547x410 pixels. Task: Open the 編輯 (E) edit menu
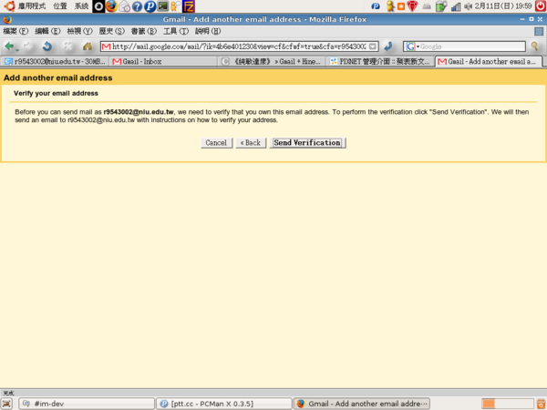click(47, 31)
